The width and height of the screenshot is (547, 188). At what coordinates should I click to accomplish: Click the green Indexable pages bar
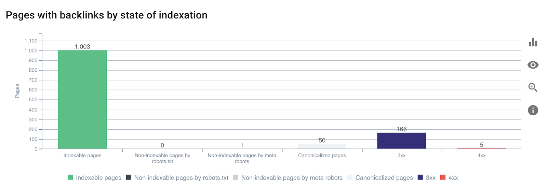tap(82, 100)
